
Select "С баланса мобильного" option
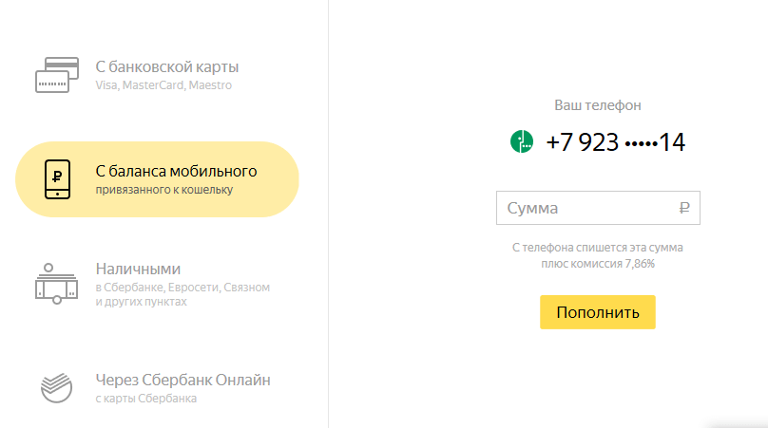tap(177, 172)
